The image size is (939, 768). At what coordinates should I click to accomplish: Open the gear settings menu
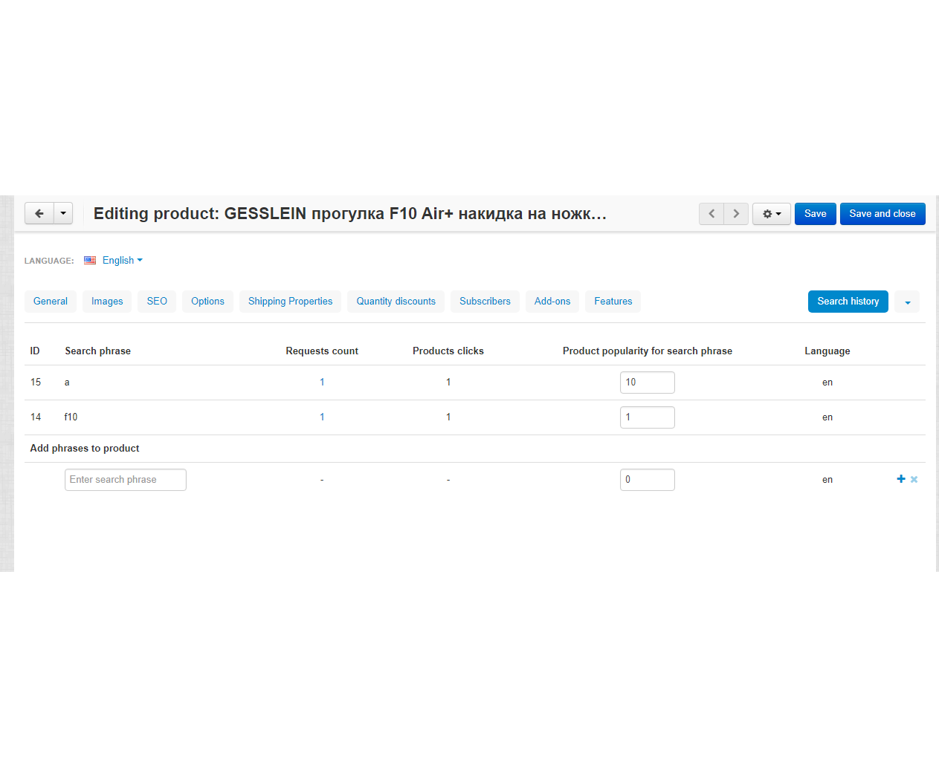(771, 214)
